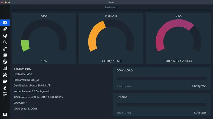Open Processes window-stack icon

[x=5, y=55]
